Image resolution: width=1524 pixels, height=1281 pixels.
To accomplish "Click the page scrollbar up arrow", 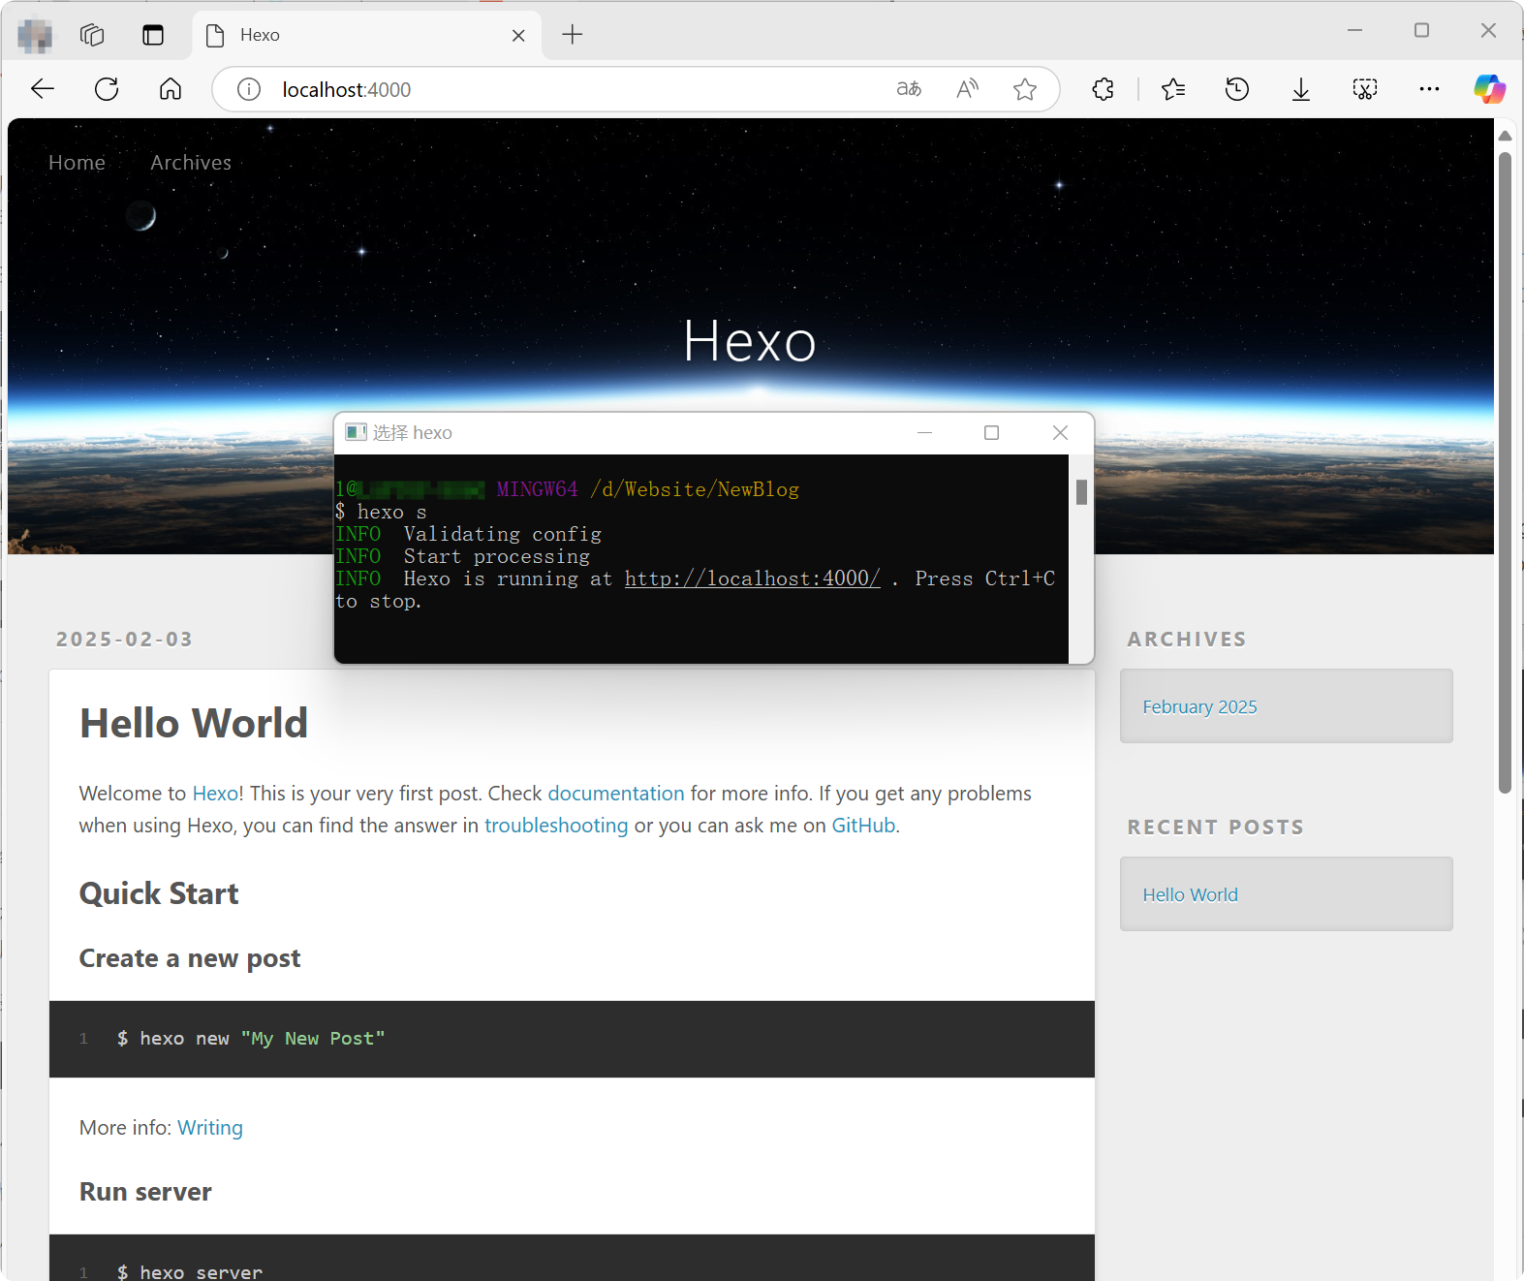I will (1505, 135).
